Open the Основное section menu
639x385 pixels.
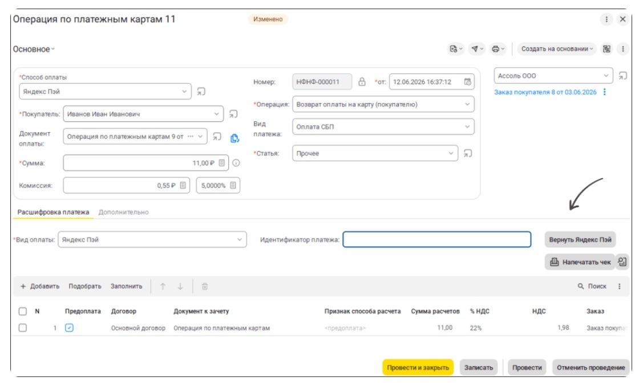coord(34,49)
